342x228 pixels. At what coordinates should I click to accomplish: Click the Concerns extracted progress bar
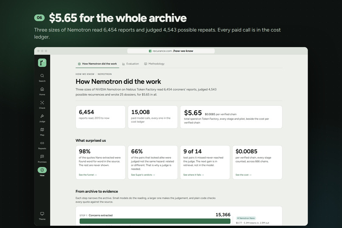coord(155,221)
